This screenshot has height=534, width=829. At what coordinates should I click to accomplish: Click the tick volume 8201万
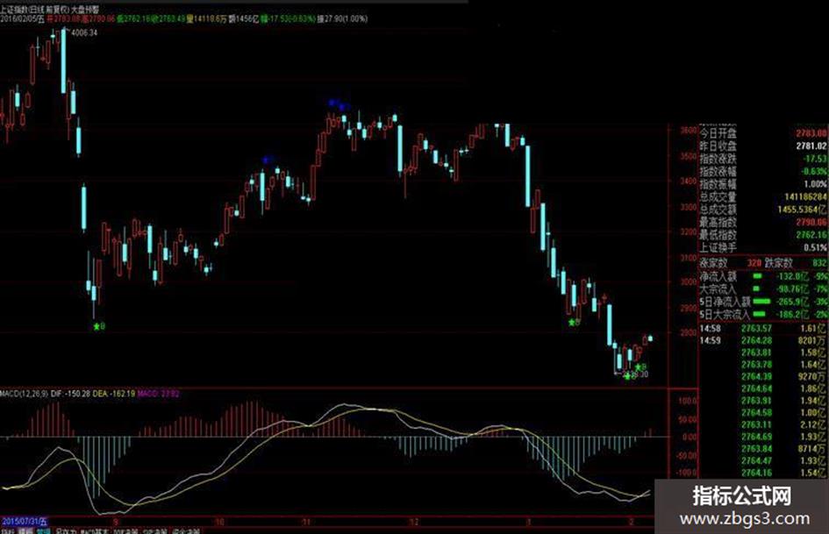coord(811,340)
